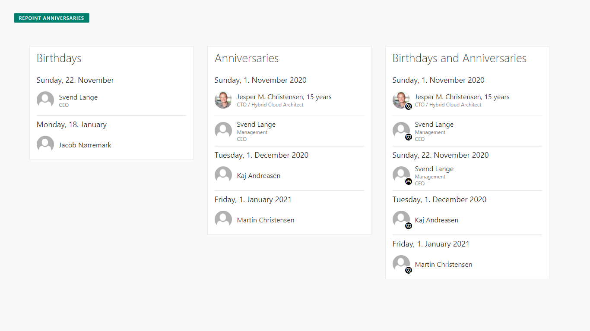Screen dimensions: 590x331
Task: Click anniversary badge on Kaj Andreasen's avatar
Action: tap(409, 226)
